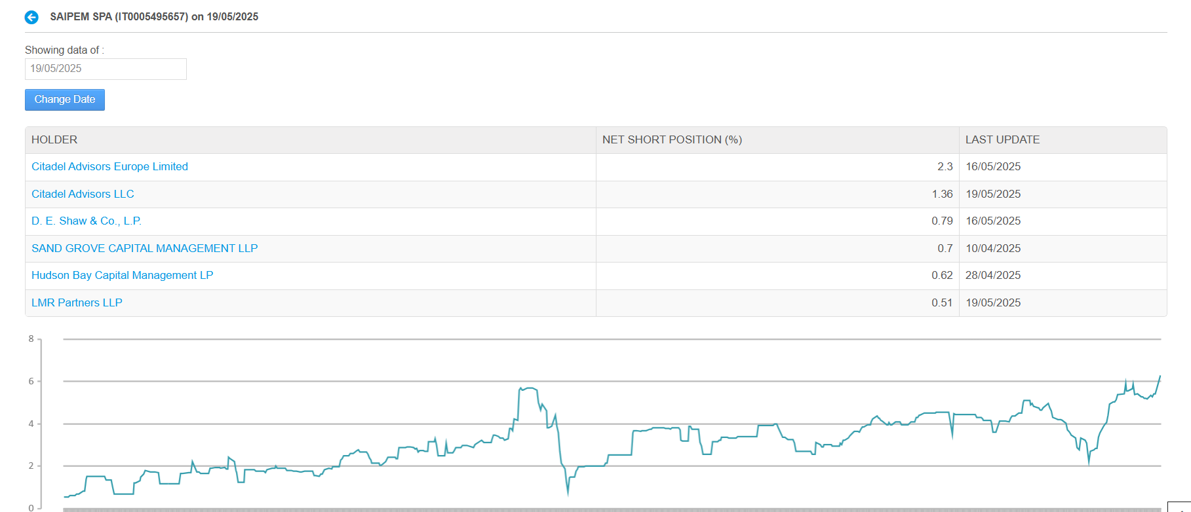Click the 10/04/2025 last update date
1191x512 pixels.
(993, 249)
